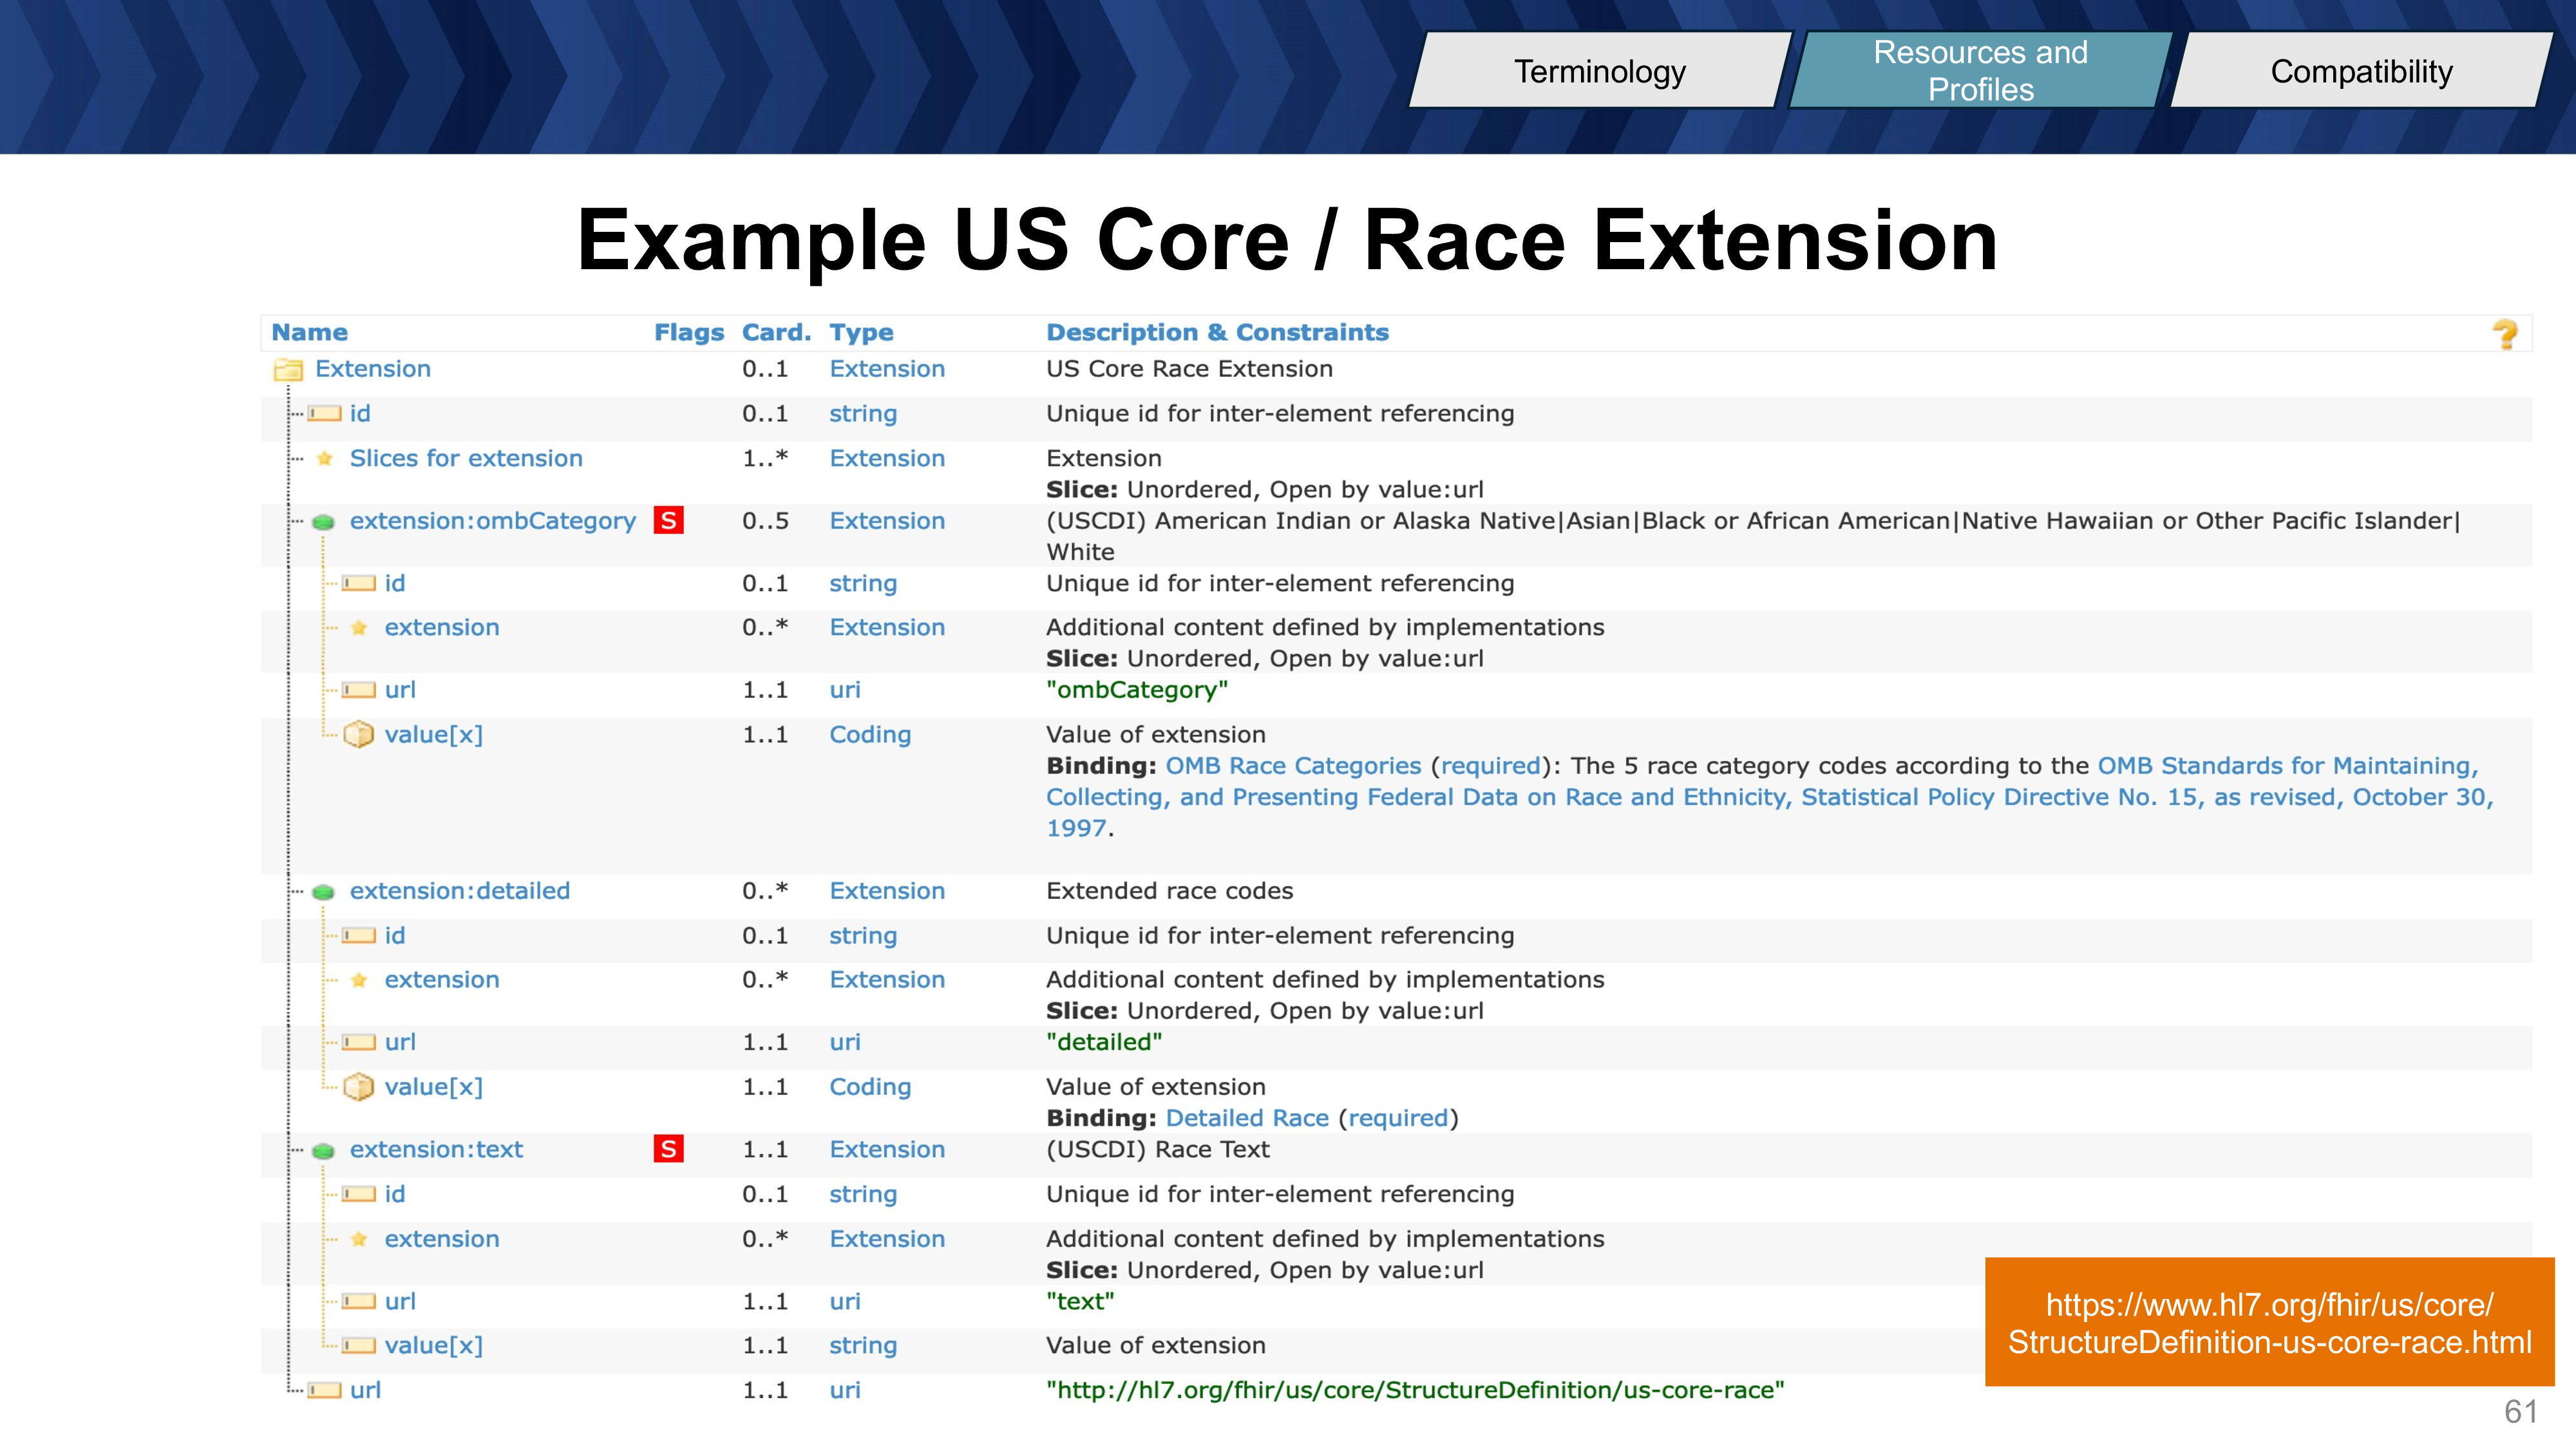Open Slices for extension link

[x=466, y=458]
